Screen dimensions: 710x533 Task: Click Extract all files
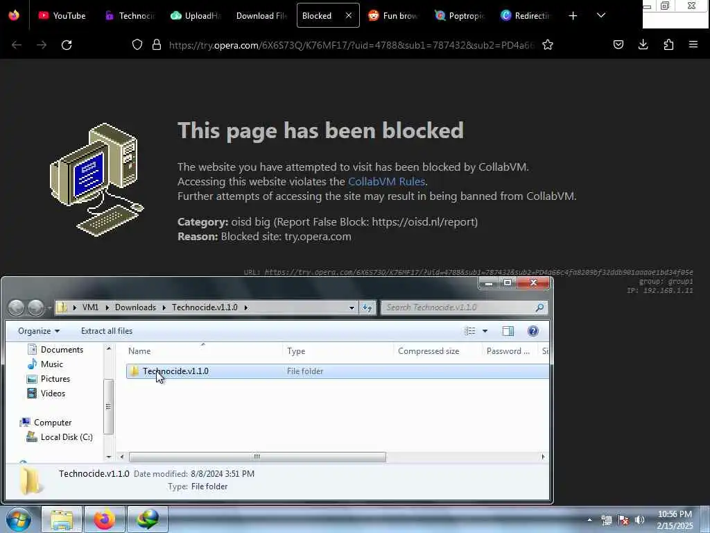[106, 331]
